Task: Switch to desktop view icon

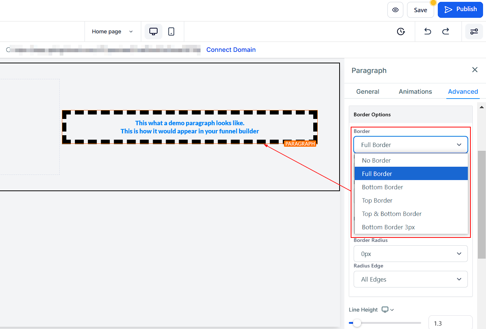Action: coord(153,31)
